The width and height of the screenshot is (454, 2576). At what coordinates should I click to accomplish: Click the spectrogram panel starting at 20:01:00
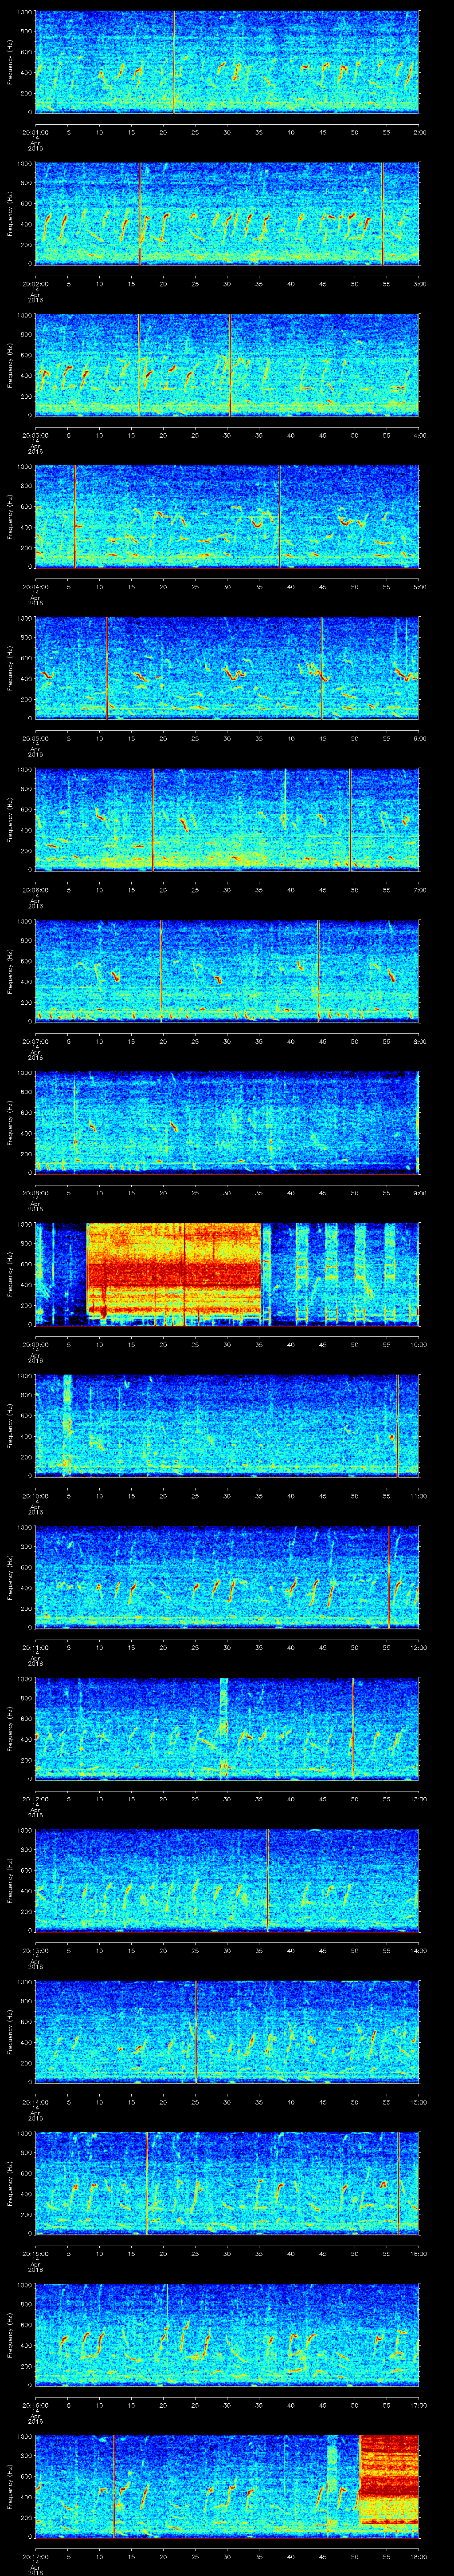tap(227, 62)
